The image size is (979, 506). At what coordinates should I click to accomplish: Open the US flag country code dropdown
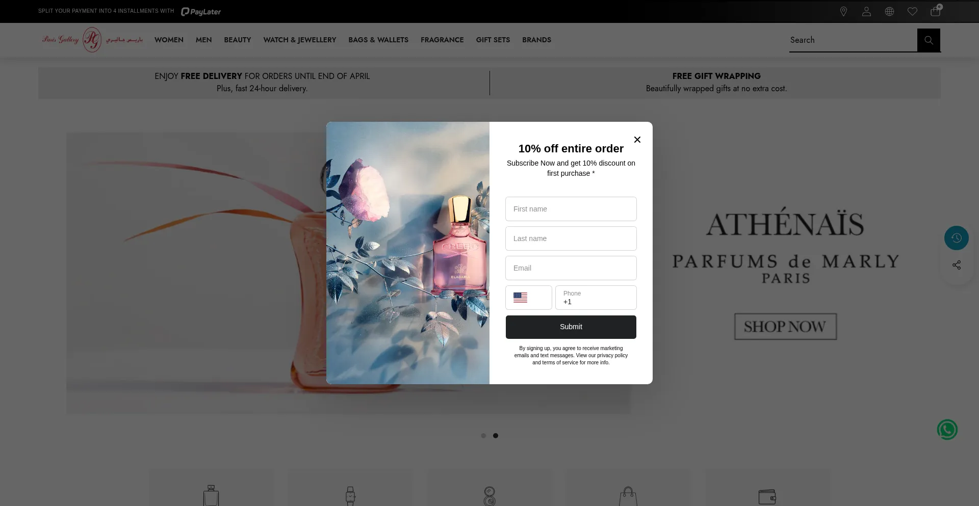click(x=529, y=298)
